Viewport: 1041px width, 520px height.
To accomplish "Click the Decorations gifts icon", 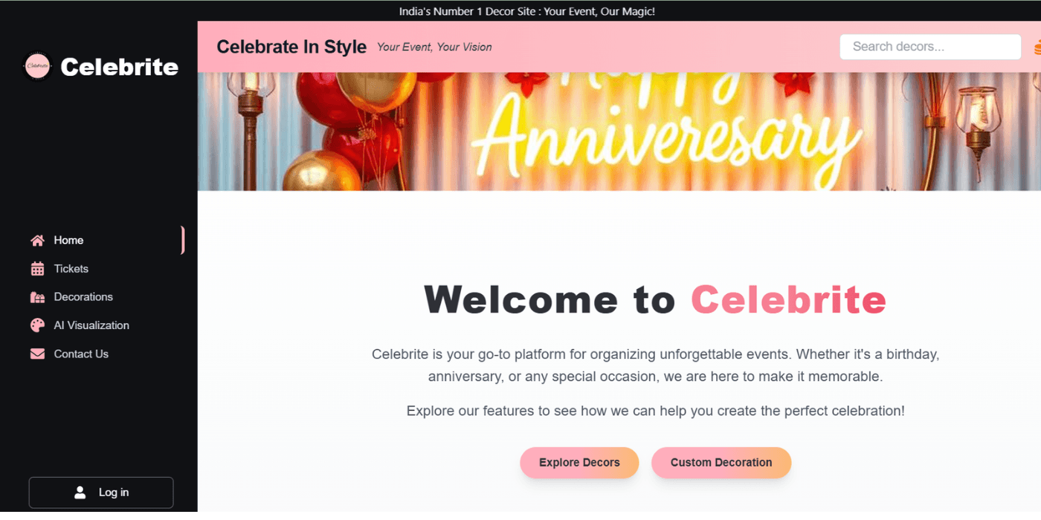I will click(x=37, y=297).
